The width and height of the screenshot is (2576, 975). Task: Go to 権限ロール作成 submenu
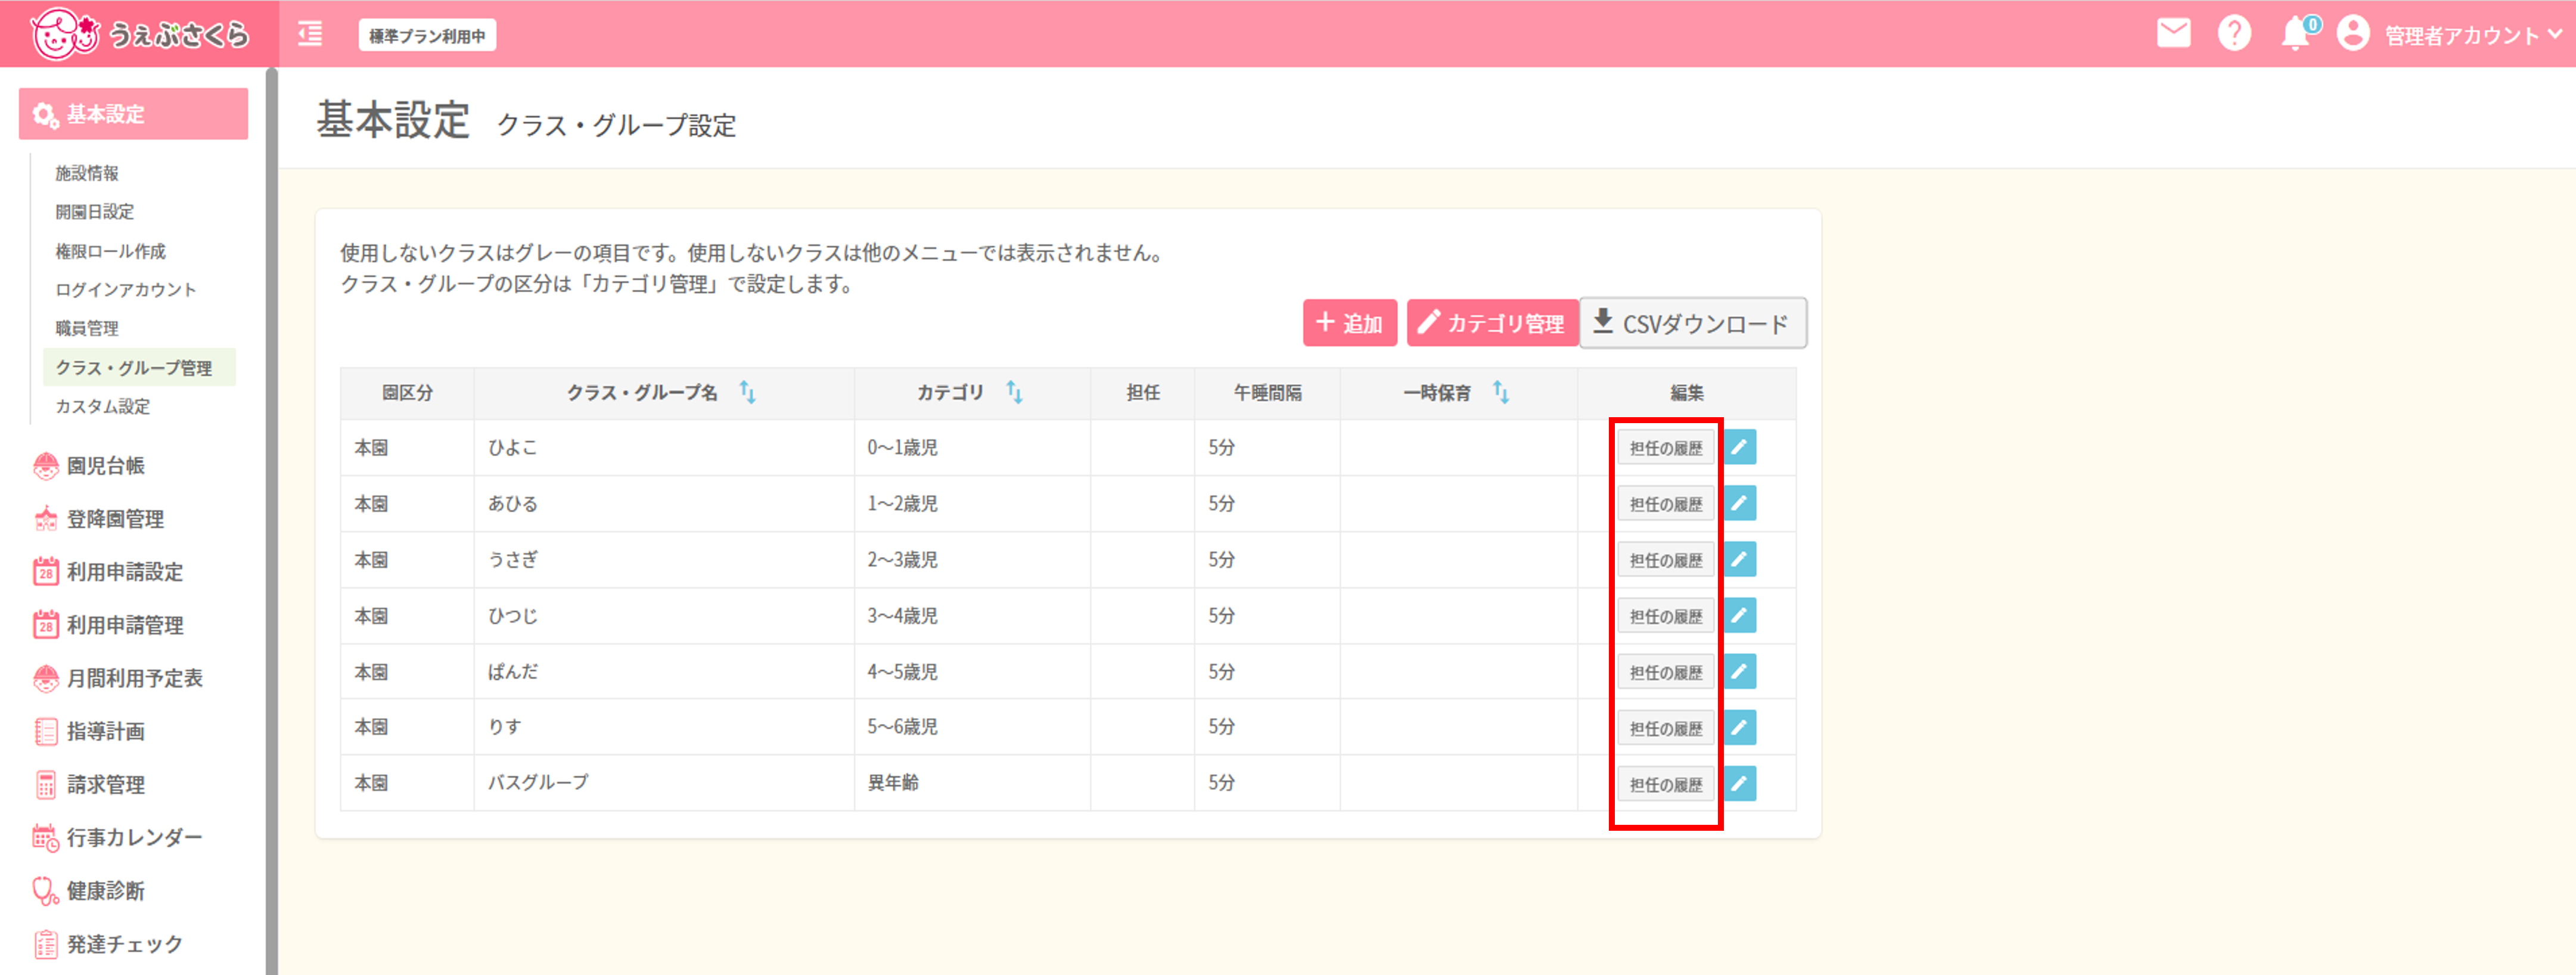[110, 251]
